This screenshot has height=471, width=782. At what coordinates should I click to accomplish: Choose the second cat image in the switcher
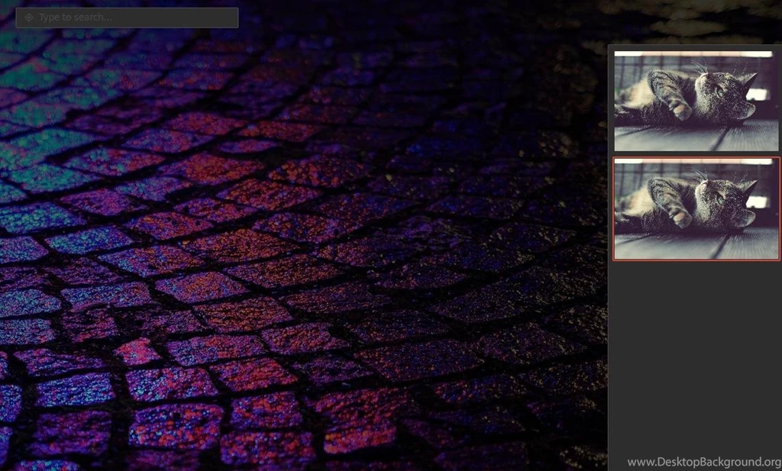click(696, 208)
